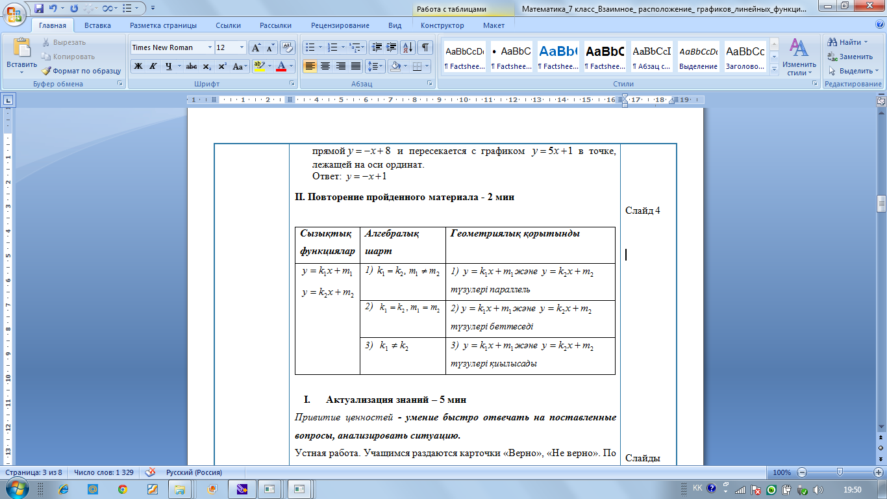Click Русский (Россия) language indicator
887x499 pixels.
tap(194, 472)
